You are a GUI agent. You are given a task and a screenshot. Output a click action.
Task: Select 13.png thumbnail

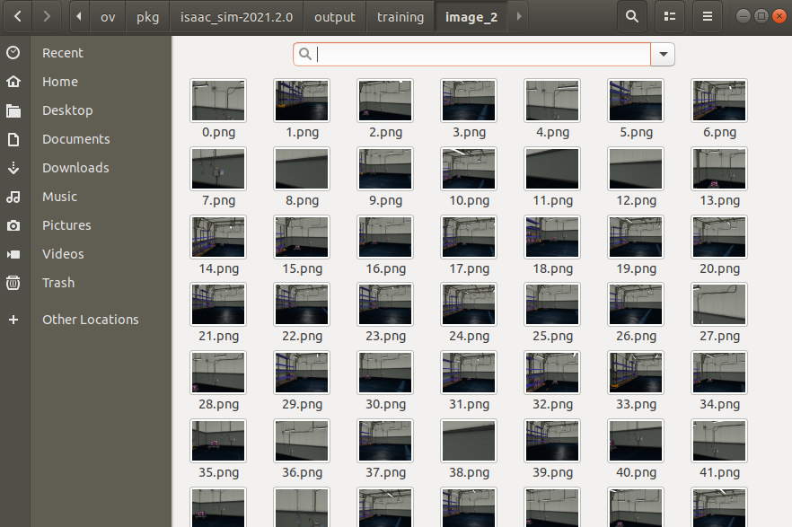click(719, 169)
